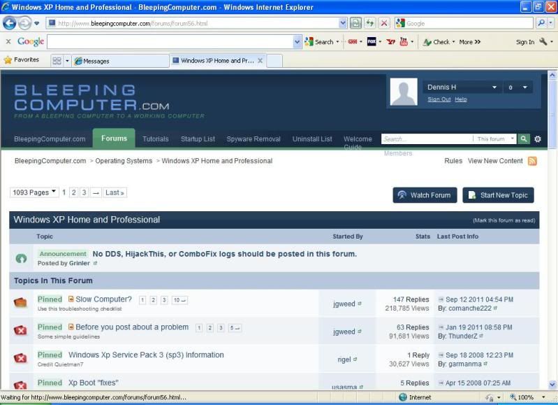This screenshot has height=405, width=558.
Task: Click the green announcement icon
Action: pyautogui.click(x=21, y=258)
